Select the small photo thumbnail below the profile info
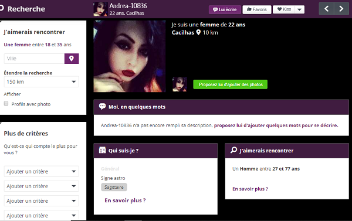The width and height of the screenshot is (352, 221). [x=180, y=84]
